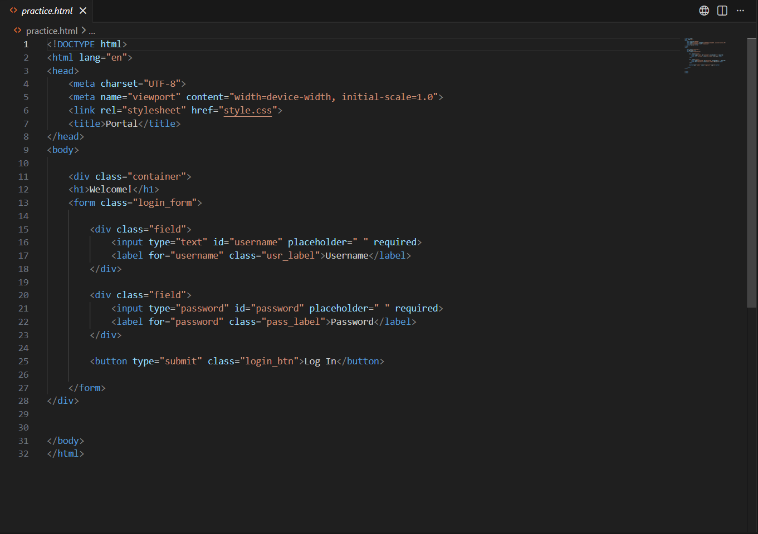Click the id="username" attribute

[x=248, y=242]
